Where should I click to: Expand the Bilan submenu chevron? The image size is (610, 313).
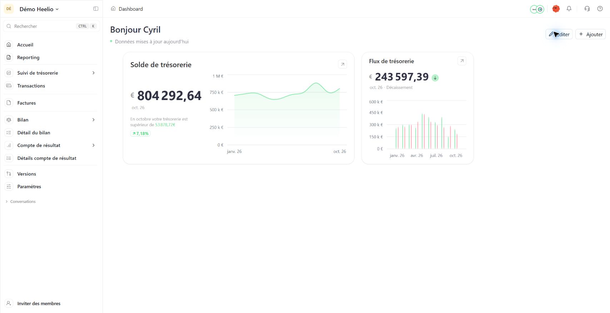(x=94, y=120)
